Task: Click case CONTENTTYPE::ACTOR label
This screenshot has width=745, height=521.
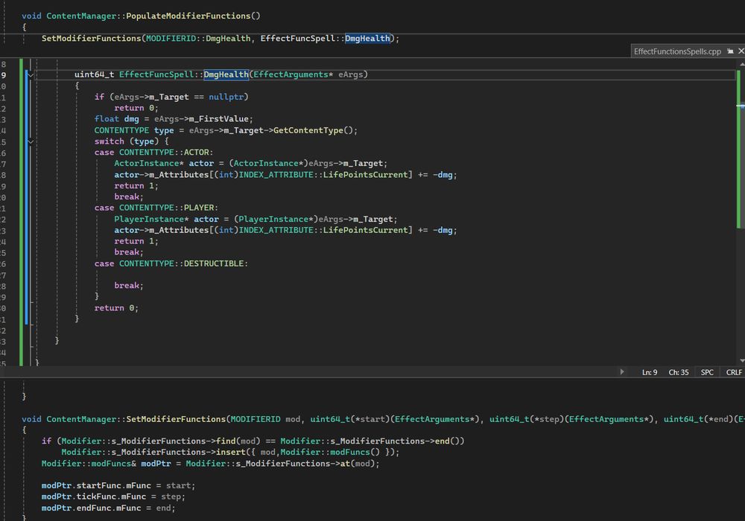Action: click(153, 153)
